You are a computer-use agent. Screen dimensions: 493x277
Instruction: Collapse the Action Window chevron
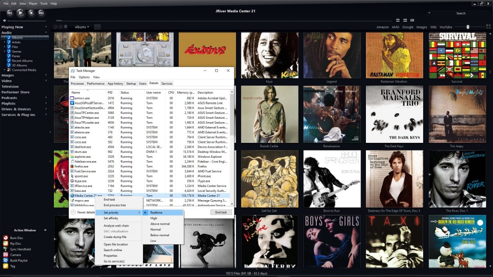[x=45, y=230]
